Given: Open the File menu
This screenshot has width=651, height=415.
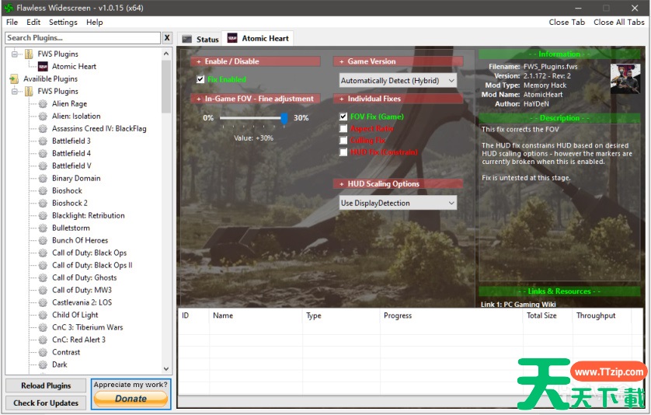Looking at the screenshot, I should click(x=12, y=23).
